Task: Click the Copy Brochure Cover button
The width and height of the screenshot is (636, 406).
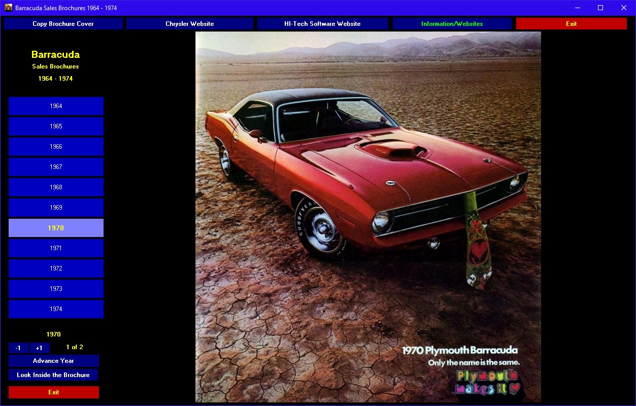Action: pyautogui.click(x=63, y=24)
